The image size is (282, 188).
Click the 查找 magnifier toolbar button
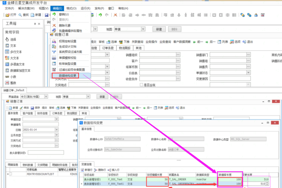coord(23,15)
